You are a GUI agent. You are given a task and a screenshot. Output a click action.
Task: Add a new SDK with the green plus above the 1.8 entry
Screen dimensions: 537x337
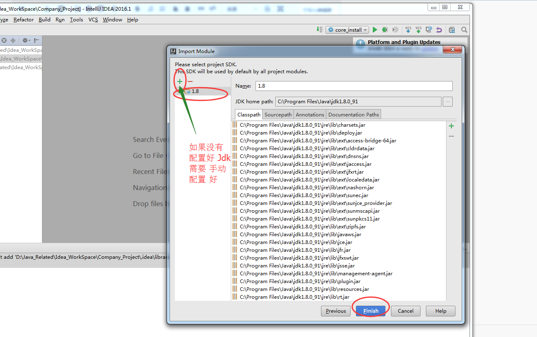tap(180, 81)
